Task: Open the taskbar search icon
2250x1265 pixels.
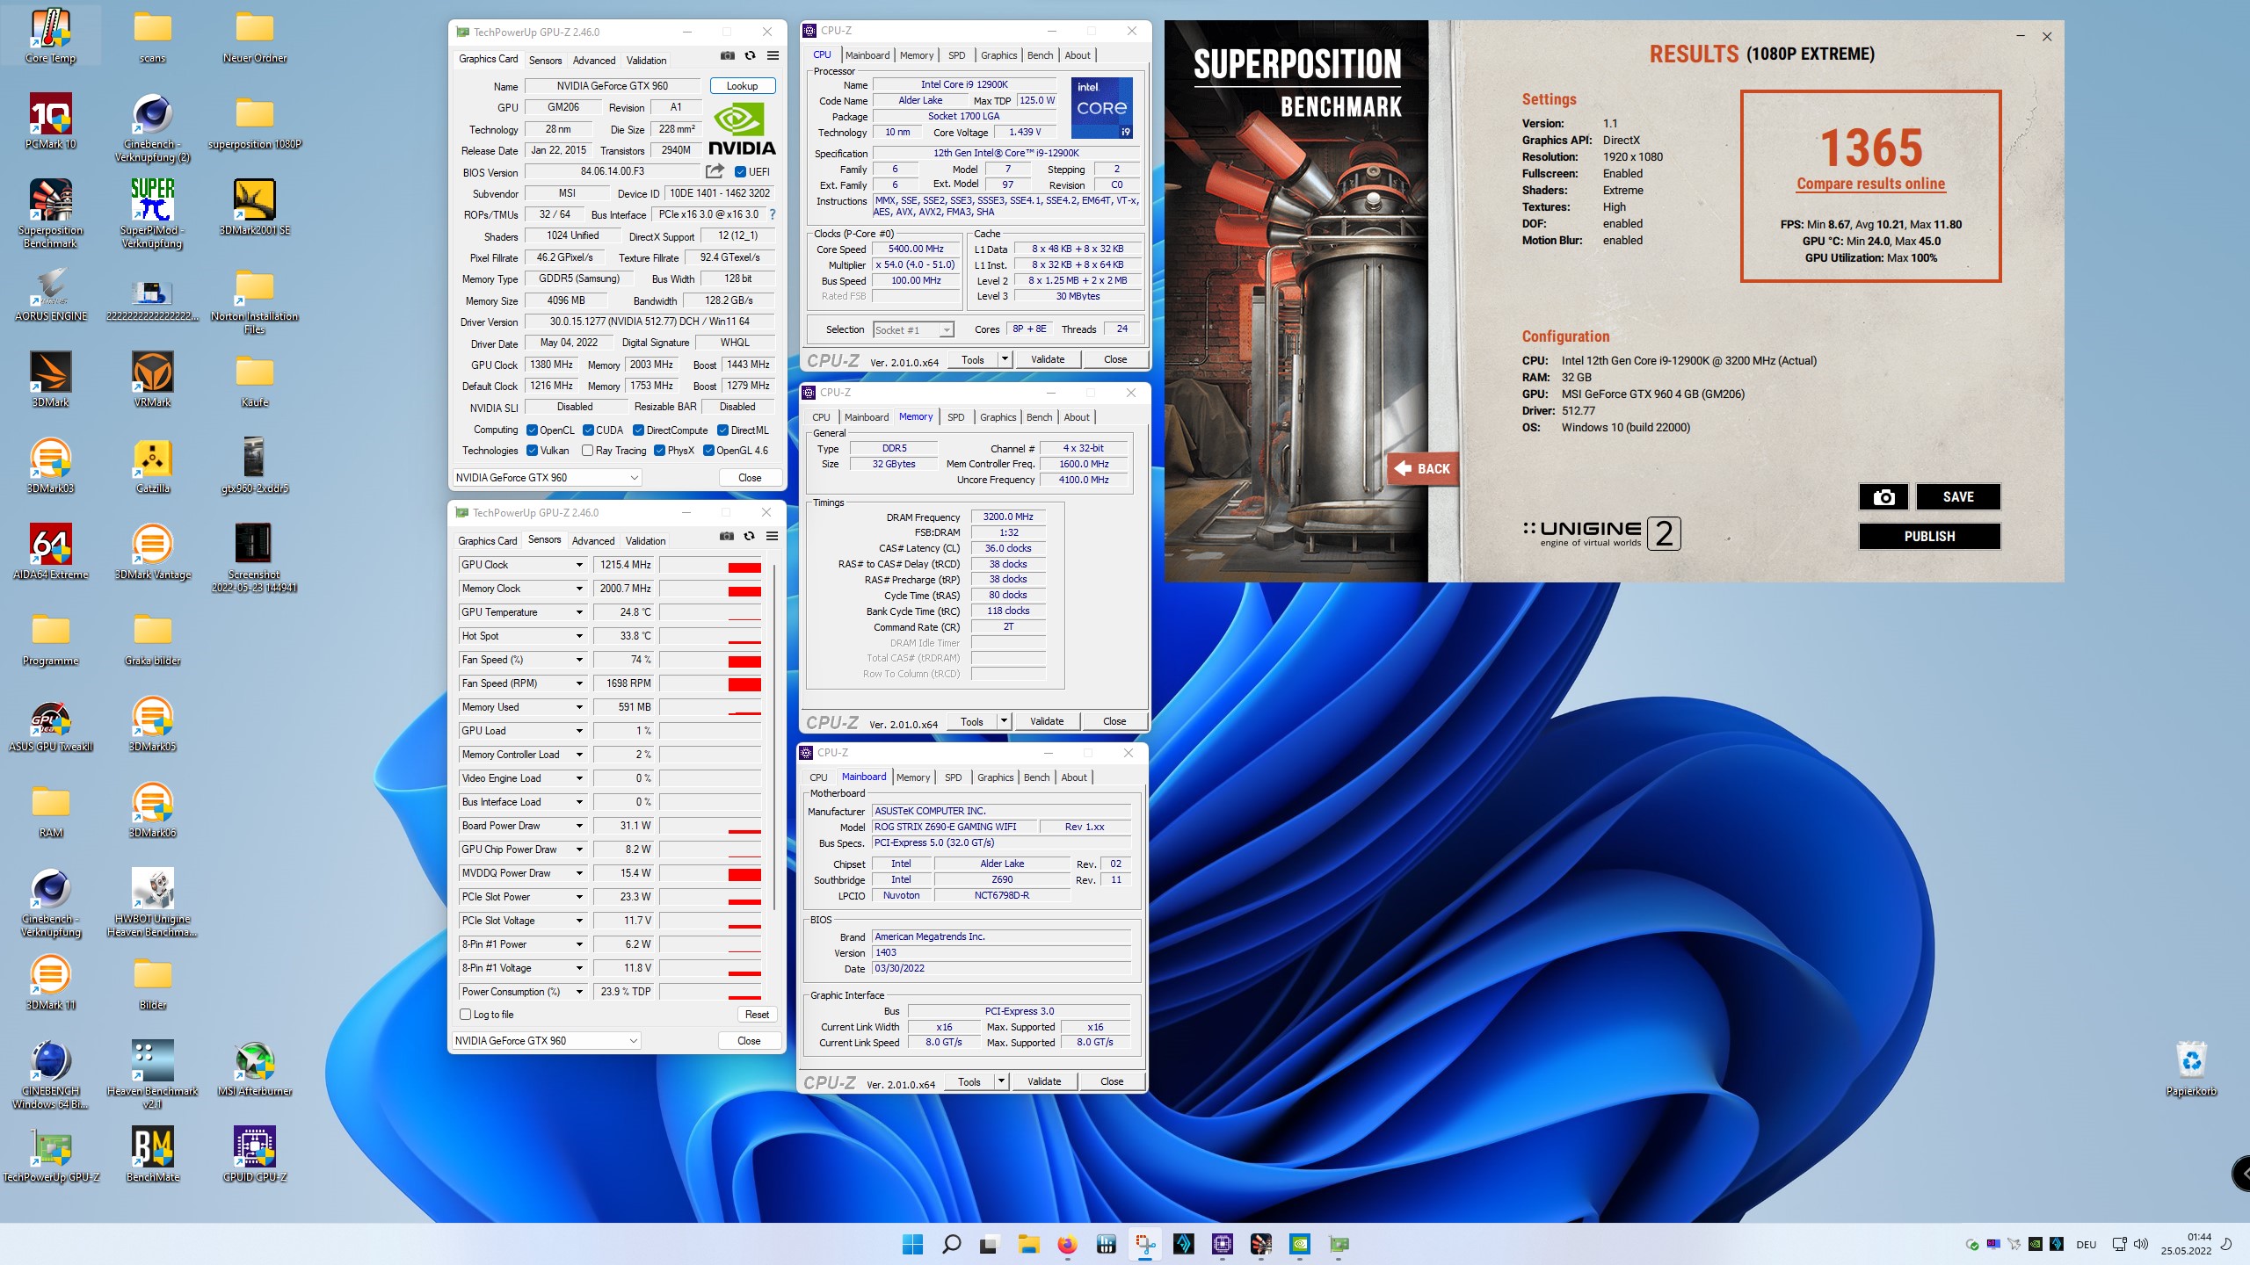Action: (951, 1244)
